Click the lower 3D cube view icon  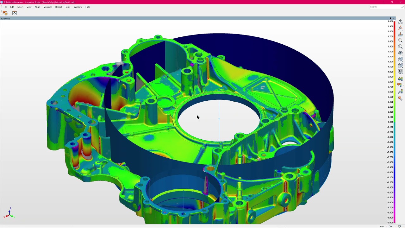click(400, 65)
